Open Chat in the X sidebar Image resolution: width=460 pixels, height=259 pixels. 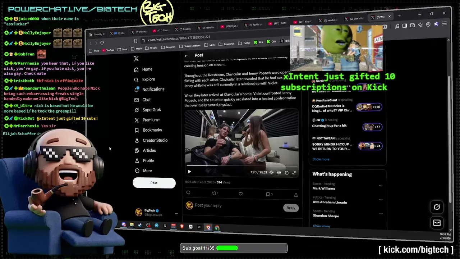click(142, 100)
